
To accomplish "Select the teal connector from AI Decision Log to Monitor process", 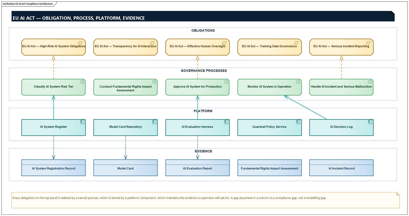I will click(x=305, y=107).
